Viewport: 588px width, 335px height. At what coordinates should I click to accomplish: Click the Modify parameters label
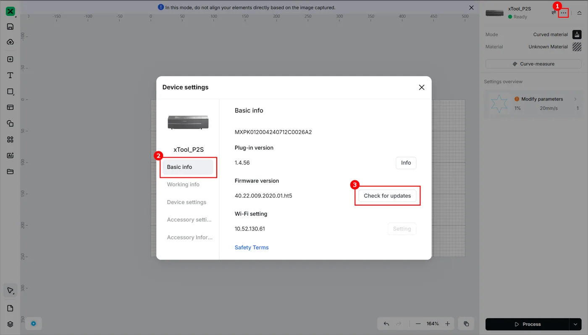click(542, 99)
